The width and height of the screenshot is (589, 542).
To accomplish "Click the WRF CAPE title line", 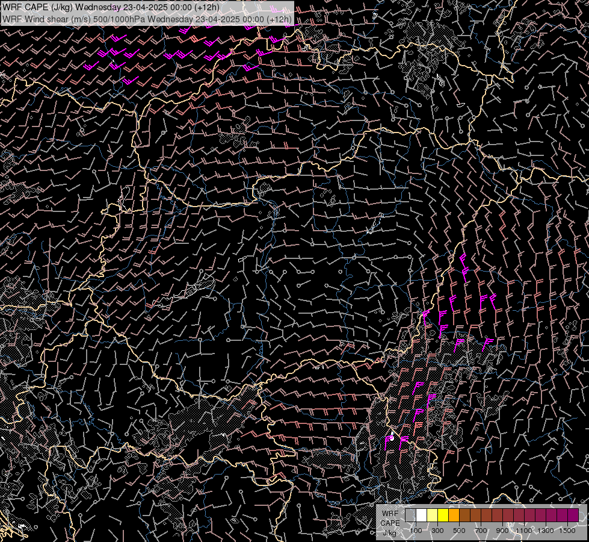I will pos(111,7).
